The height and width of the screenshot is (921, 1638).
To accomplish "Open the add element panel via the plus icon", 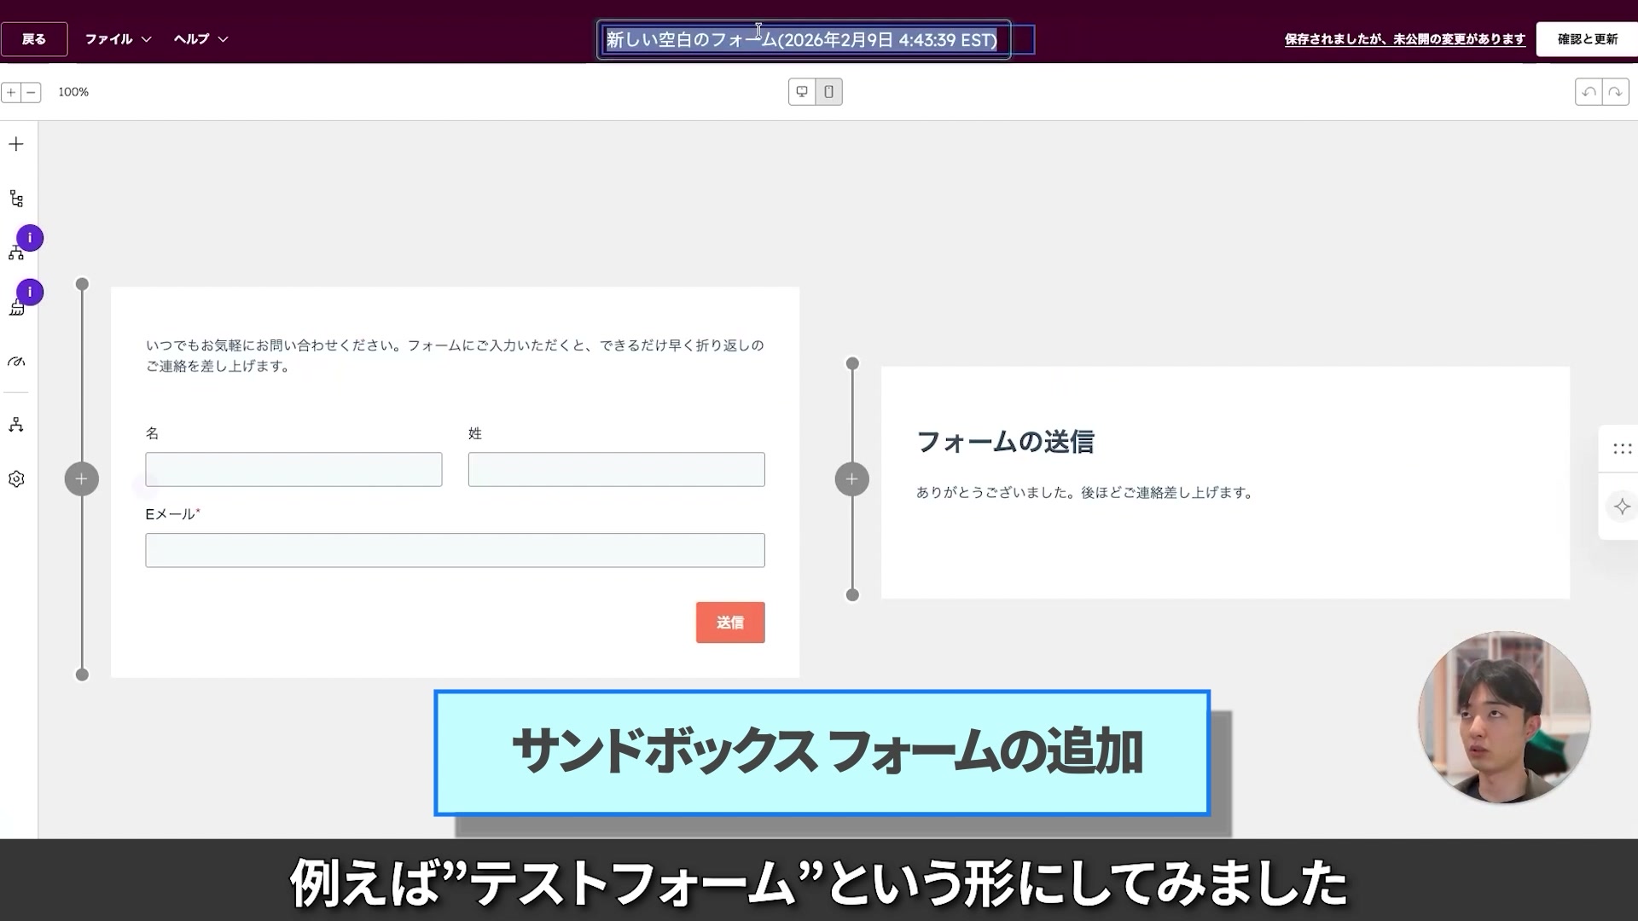I will click(15, 144).
